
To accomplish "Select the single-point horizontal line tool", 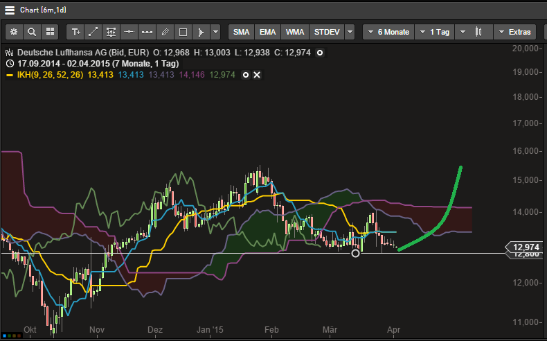I will (129, 32).
